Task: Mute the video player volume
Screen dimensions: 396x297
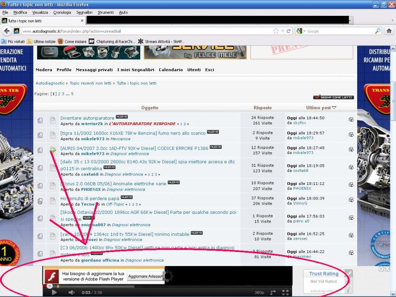Action: point(71,293)
